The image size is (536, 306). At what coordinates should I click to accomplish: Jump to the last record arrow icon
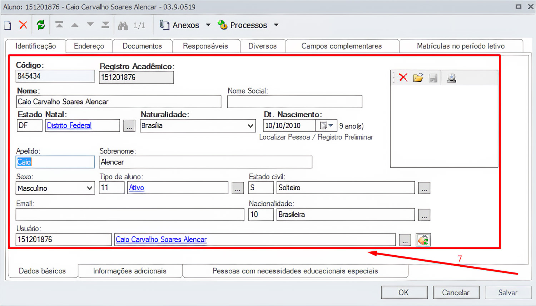[105, 25]
